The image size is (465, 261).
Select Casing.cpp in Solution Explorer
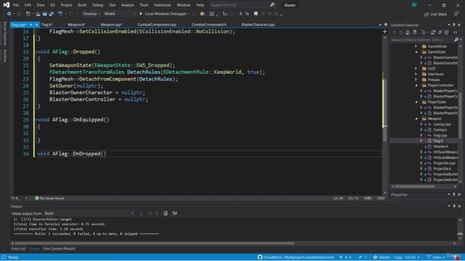(442, 124)
